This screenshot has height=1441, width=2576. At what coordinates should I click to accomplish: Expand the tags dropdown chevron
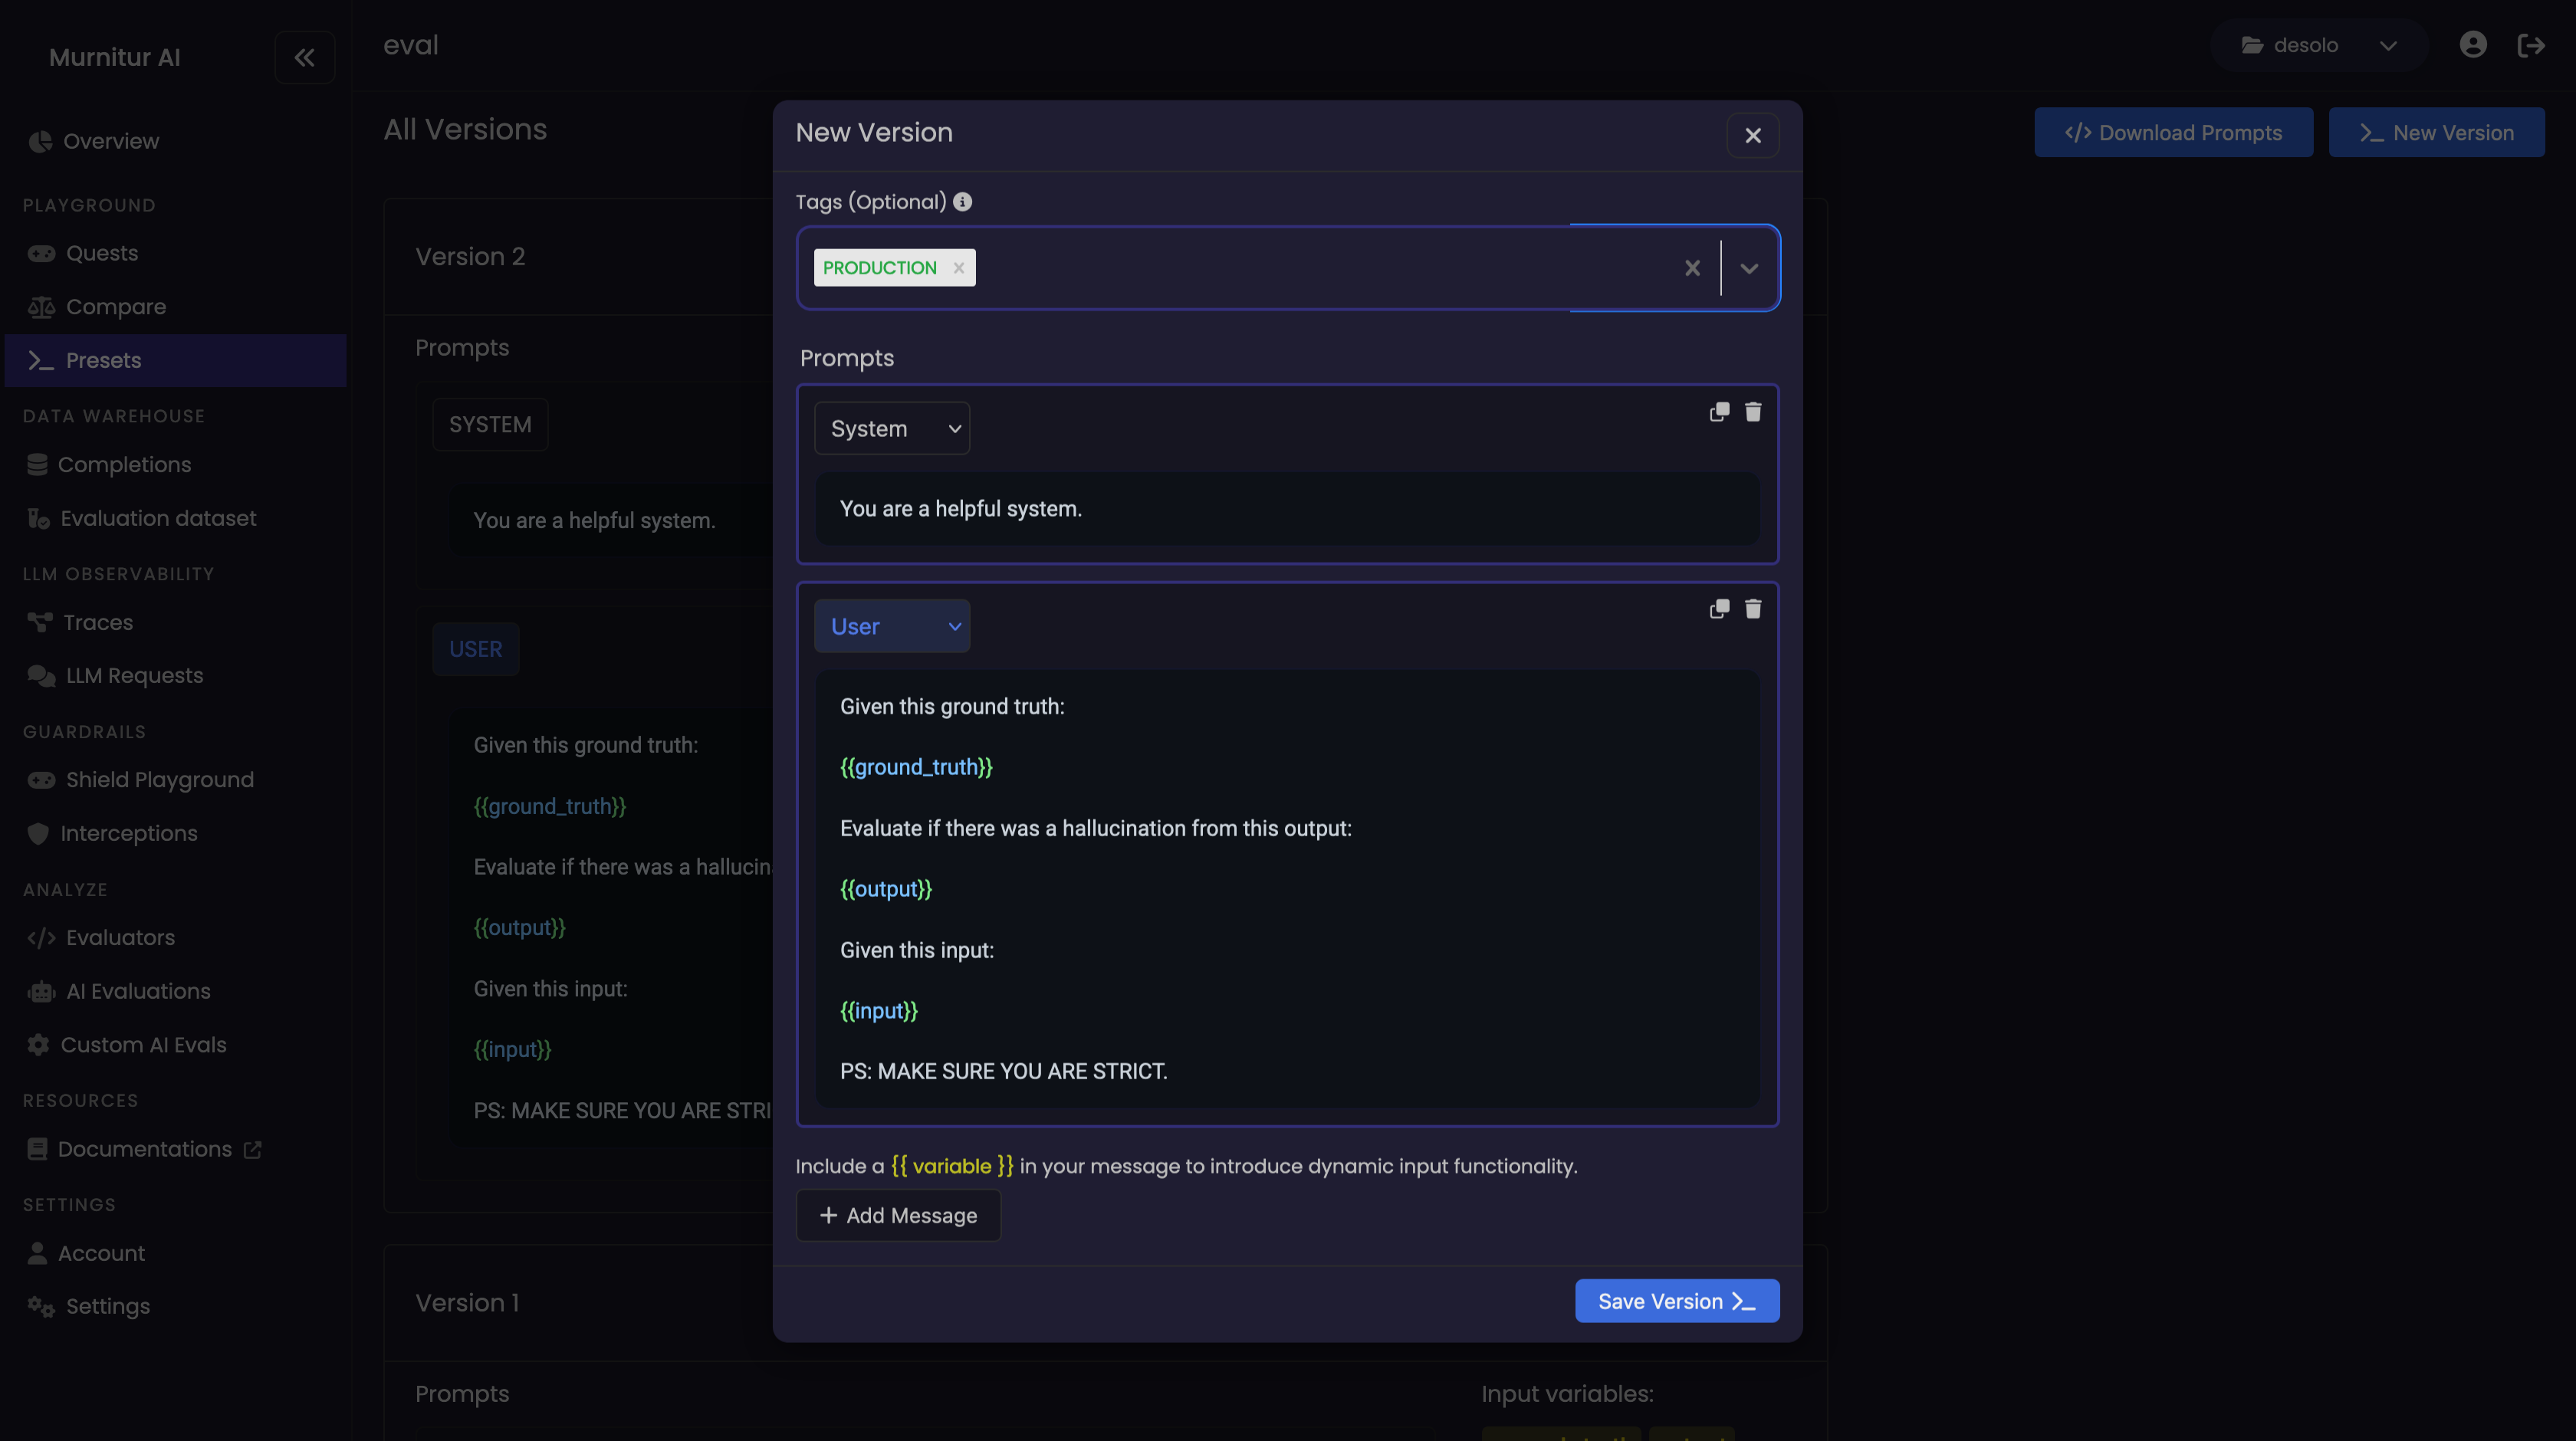1749,268
